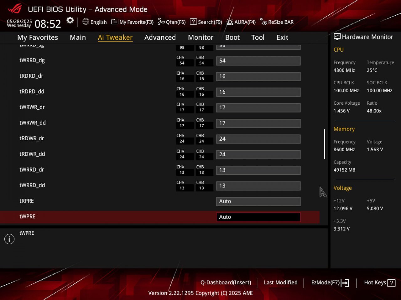Switch to the Advanced tab
Image resolution: width=401 pixels, height=300 pixels.
(x=160, y=37)
